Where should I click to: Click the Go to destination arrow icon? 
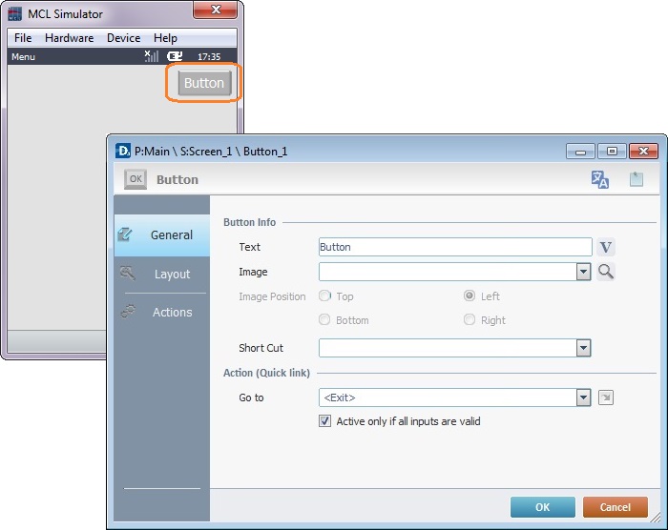(605, 397)
